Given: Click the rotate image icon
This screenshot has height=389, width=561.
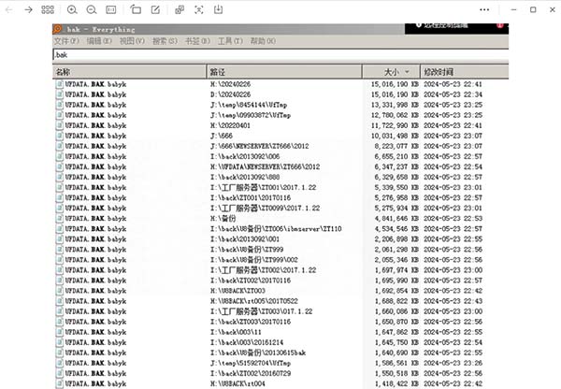Looking at the screenshot, I should 136,9.
